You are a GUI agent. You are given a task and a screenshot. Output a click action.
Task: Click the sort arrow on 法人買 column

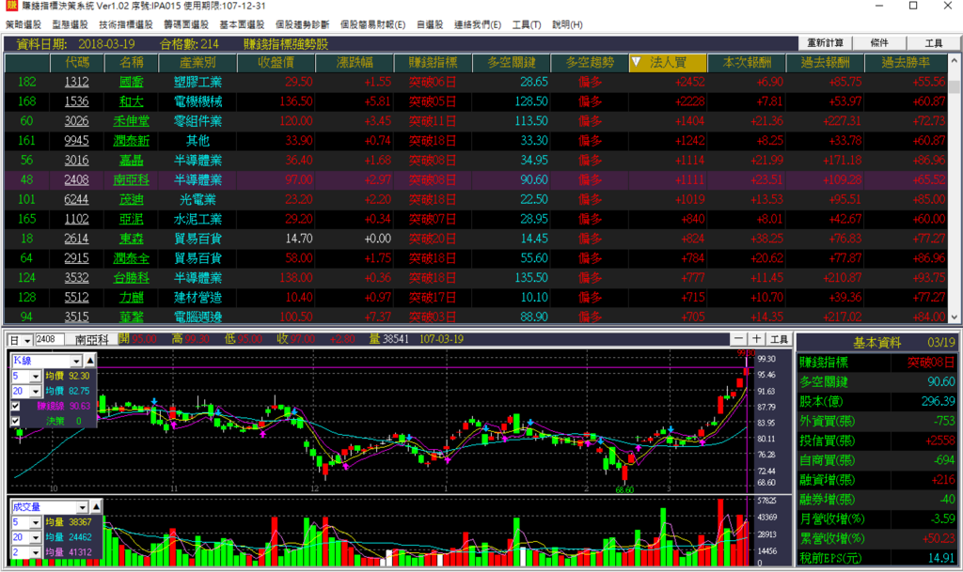point(637,62)
